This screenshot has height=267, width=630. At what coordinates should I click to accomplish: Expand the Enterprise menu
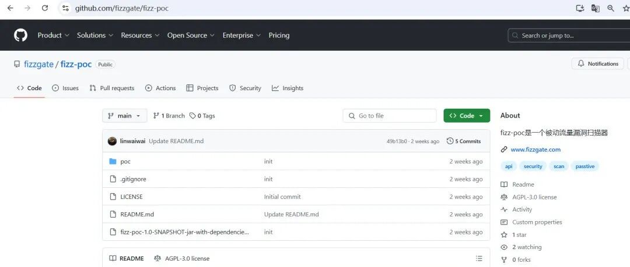click(x=242, y=35)
